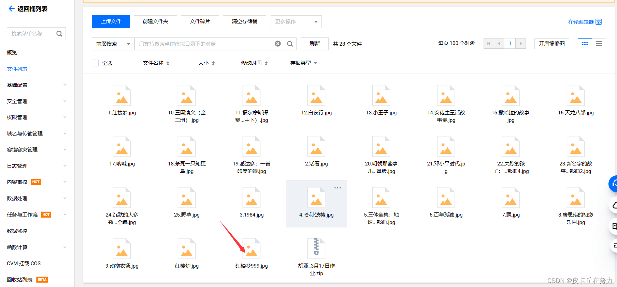
Task: Open the 文件列表 sidebar item
Action: coord(17,69)
